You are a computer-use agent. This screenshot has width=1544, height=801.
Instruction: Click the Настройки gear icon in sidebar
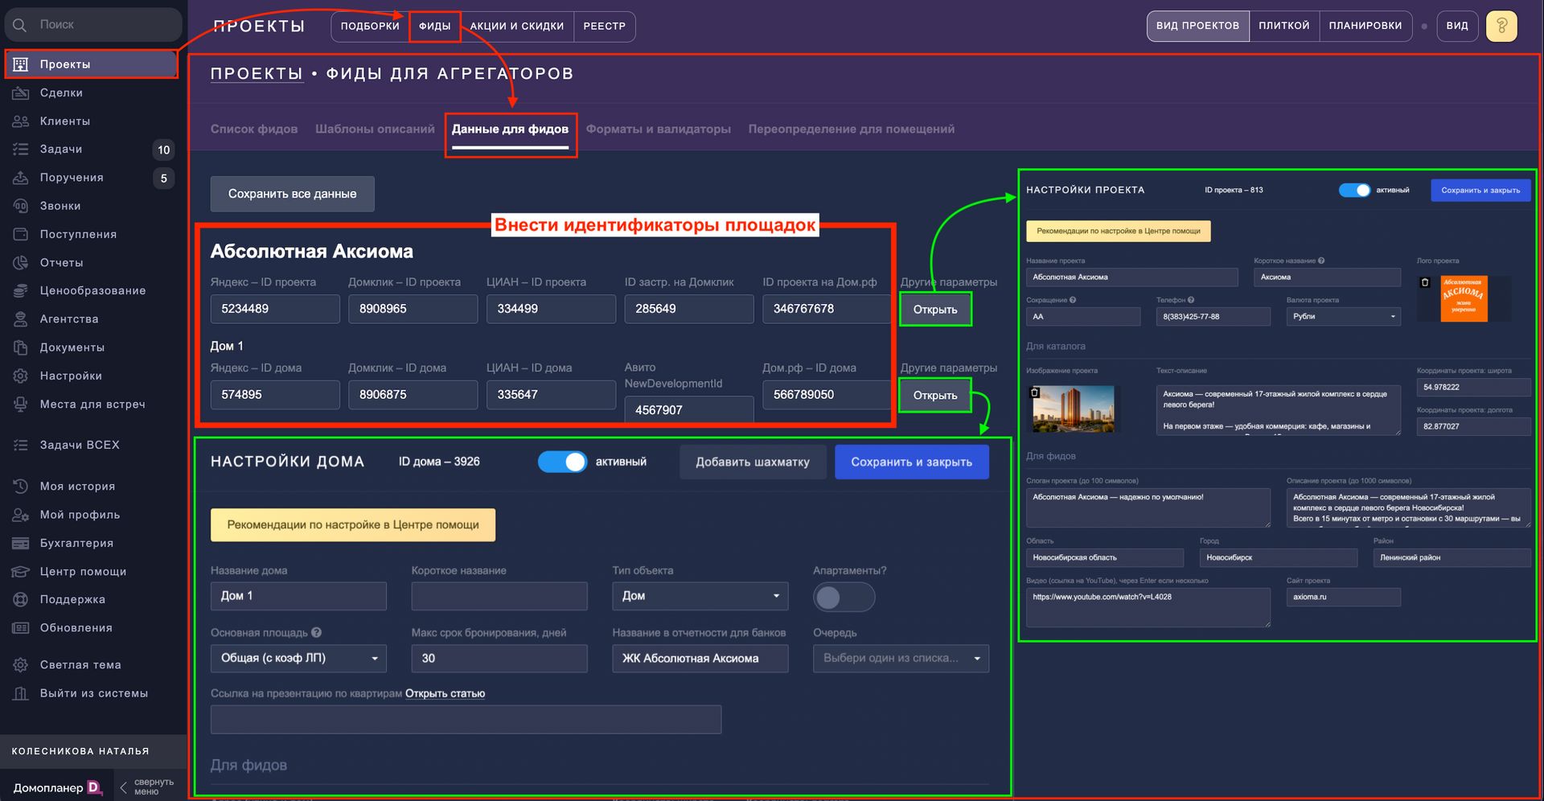(x=21, y=376)
